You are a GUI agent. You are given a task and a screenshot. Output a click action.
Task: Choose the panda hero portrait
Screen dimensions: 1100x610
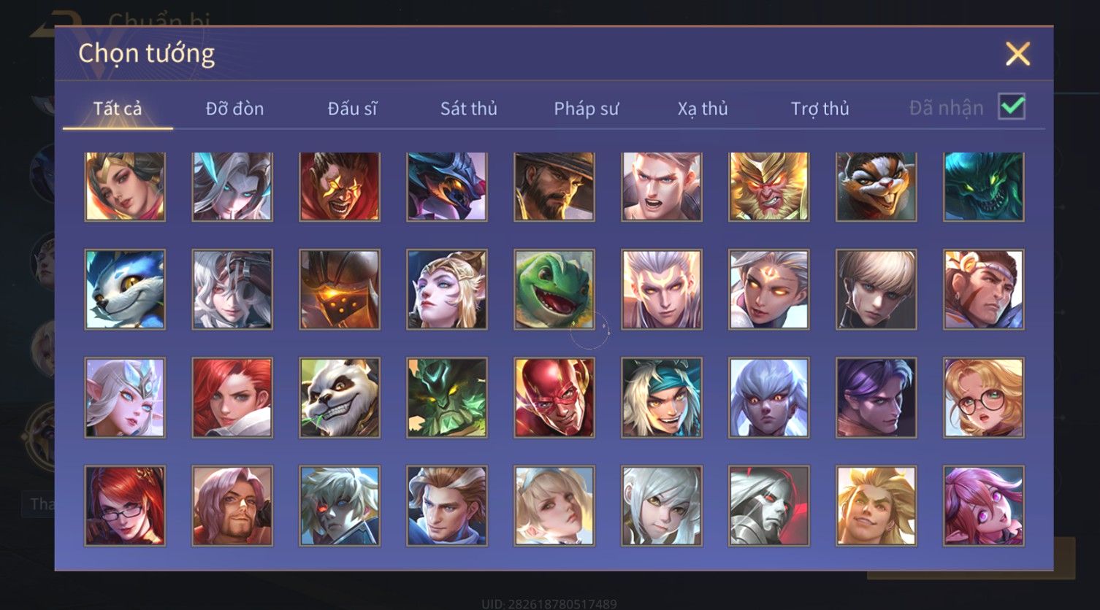(x=340, y=398)
